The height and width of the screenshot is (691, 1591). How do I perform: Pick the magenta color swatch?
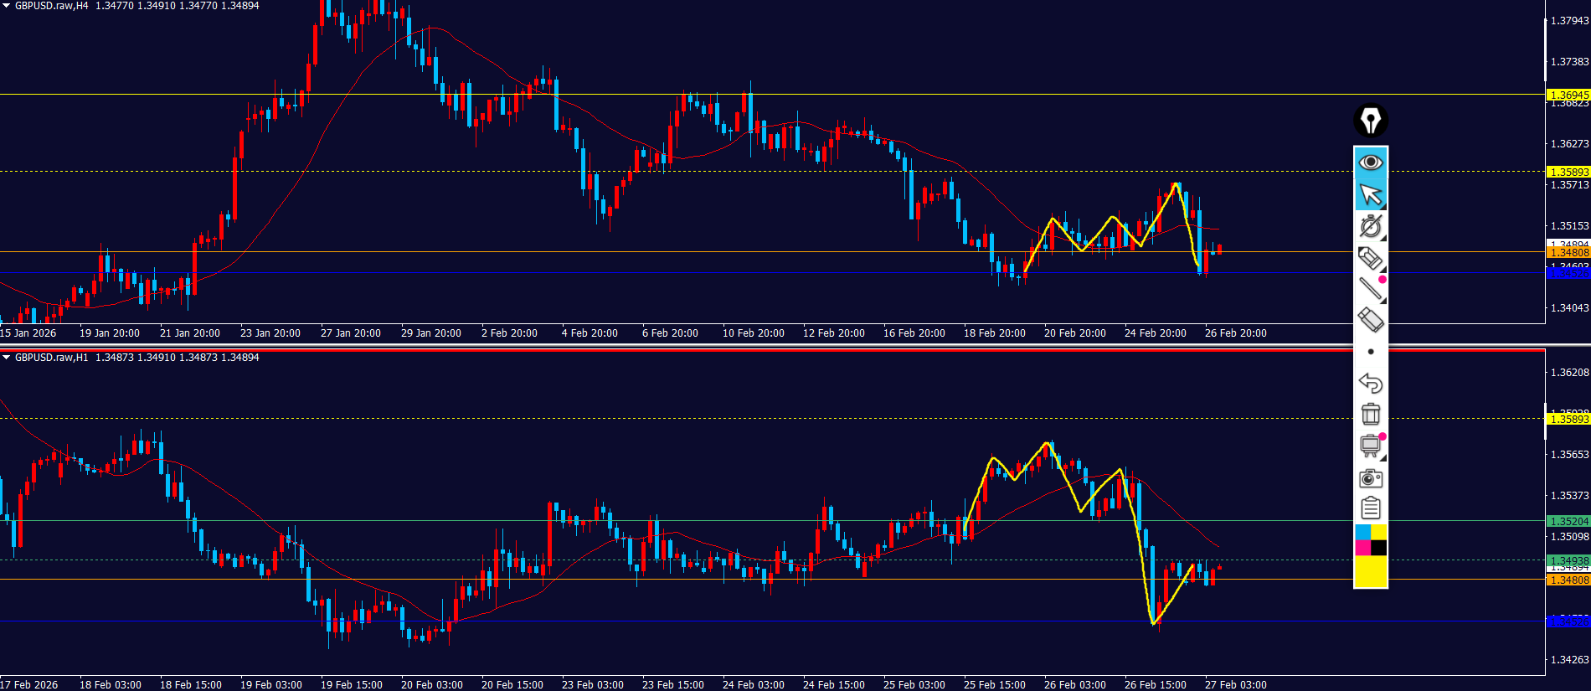click(1362, 548)
